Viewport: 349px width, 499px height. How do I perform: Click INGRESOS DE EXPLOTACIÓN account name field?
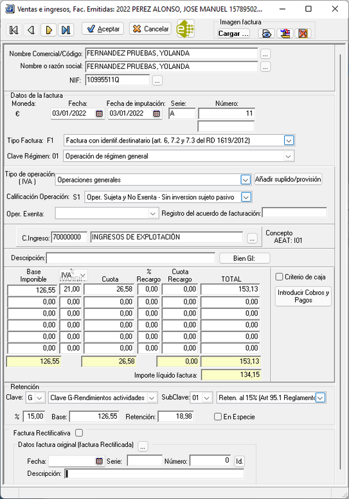click(x=166, y=237)
